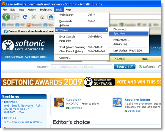Select the Softonic search radio button
Screen dimensions: 165x132
click(x=141, y=67)
